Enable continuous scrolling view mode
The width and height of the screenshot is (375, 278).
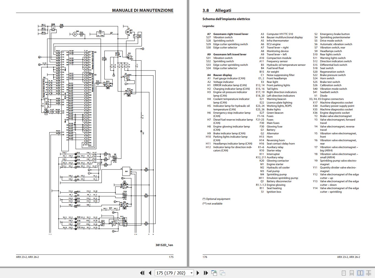(x=352, y=272)
